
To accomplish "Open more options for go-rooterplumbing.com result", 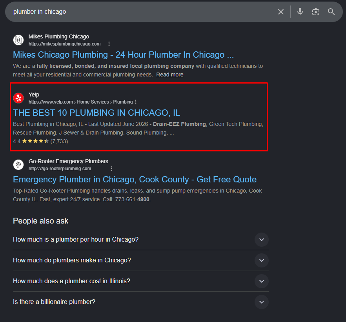I will (111, 169).
